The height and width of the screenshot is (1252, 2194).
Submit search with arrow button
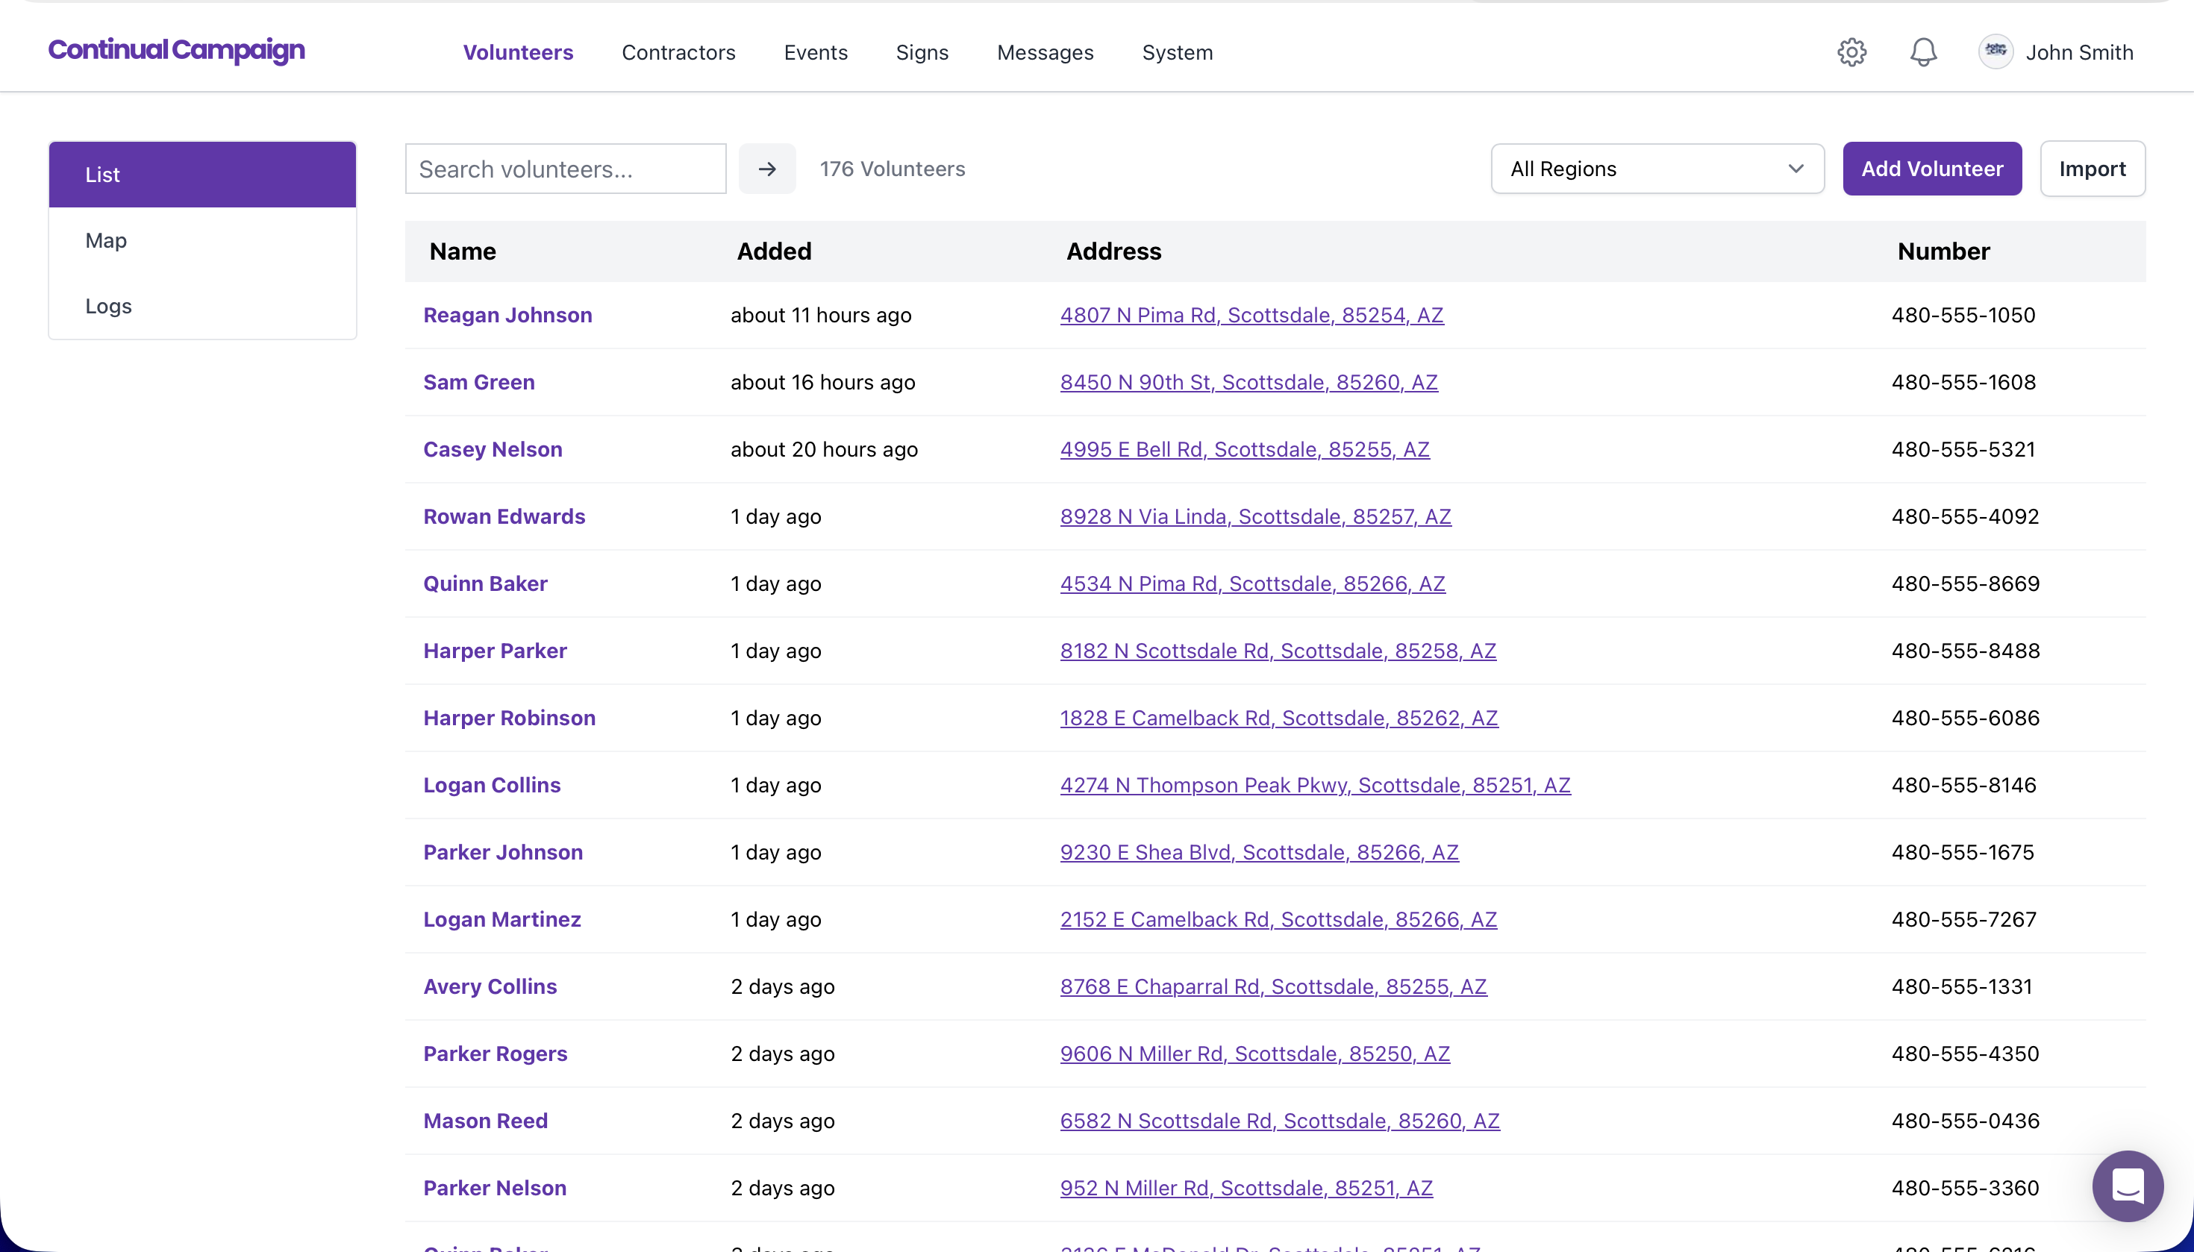(x=767, y=169)
